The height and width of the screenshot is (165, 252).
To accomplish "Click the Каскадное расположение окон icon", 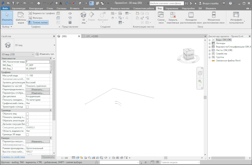I will [x=191, y=18].
